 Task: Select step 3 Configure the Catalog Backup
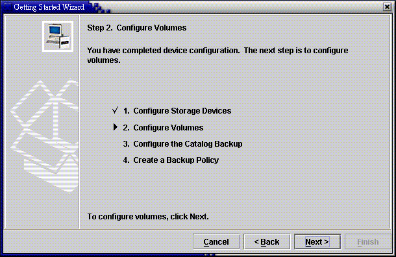(x=182, y=144)
